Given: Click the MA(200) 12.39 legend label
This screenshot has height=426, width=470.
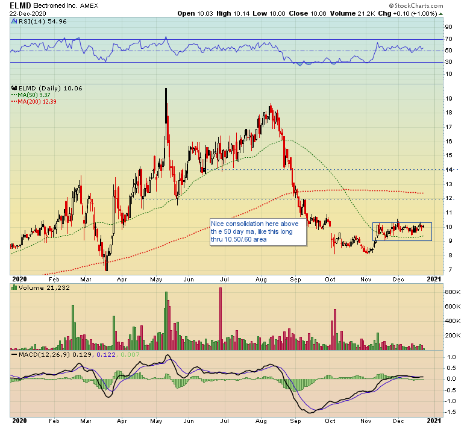Looking at the screenshot, I should (x=37, y=101).
